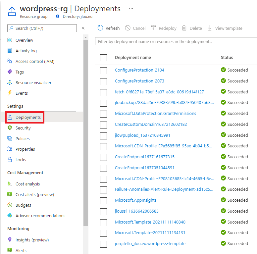
Task: Check the jlowpupload_1637210345991 checkbox
Action: click(103, 136)
